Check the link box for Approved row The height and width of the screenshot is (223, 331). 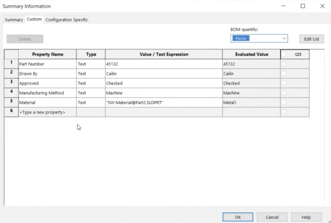click(284, 83)
